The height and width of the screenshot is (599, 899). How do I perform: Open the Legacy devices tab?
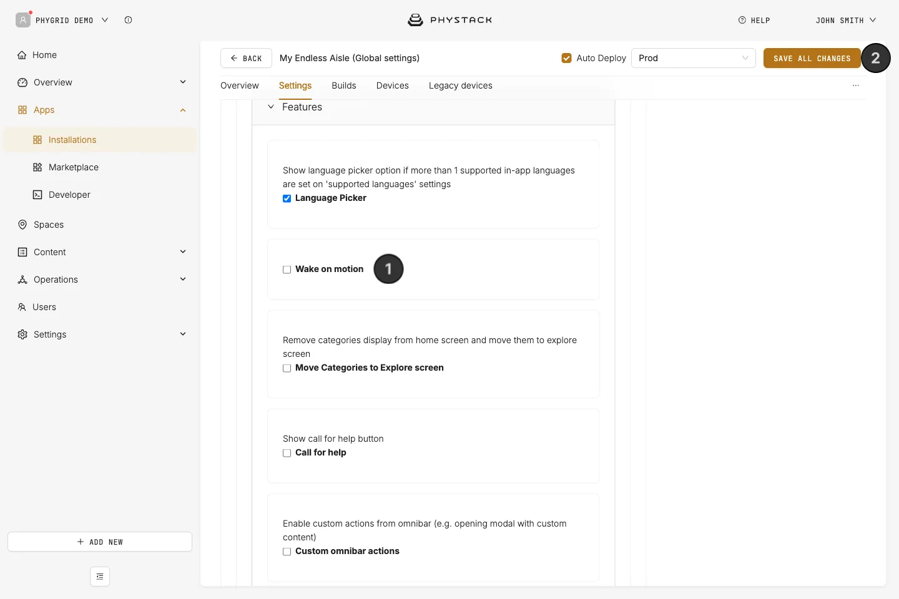[x=461, y=85]
